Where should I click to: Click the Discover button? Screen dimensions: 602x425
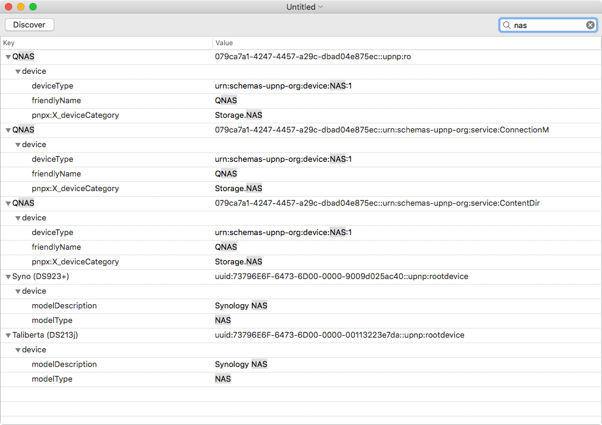coord(29,24)
